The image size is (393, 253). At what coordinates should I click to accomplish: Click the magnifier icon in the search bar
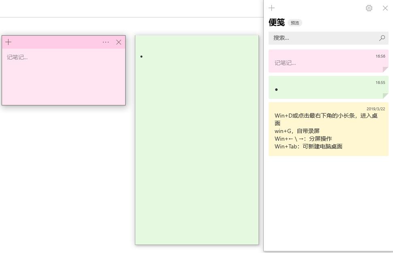pos(381,38)
